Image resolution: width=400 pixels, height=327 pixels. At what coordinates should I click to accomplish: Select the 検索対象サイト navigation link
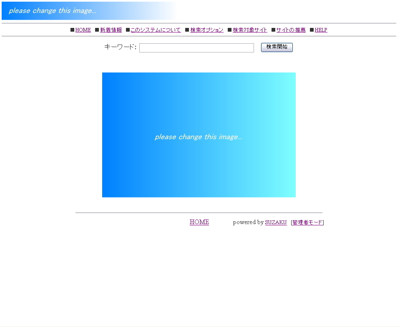pyautogui.click(x=250, y=30)
